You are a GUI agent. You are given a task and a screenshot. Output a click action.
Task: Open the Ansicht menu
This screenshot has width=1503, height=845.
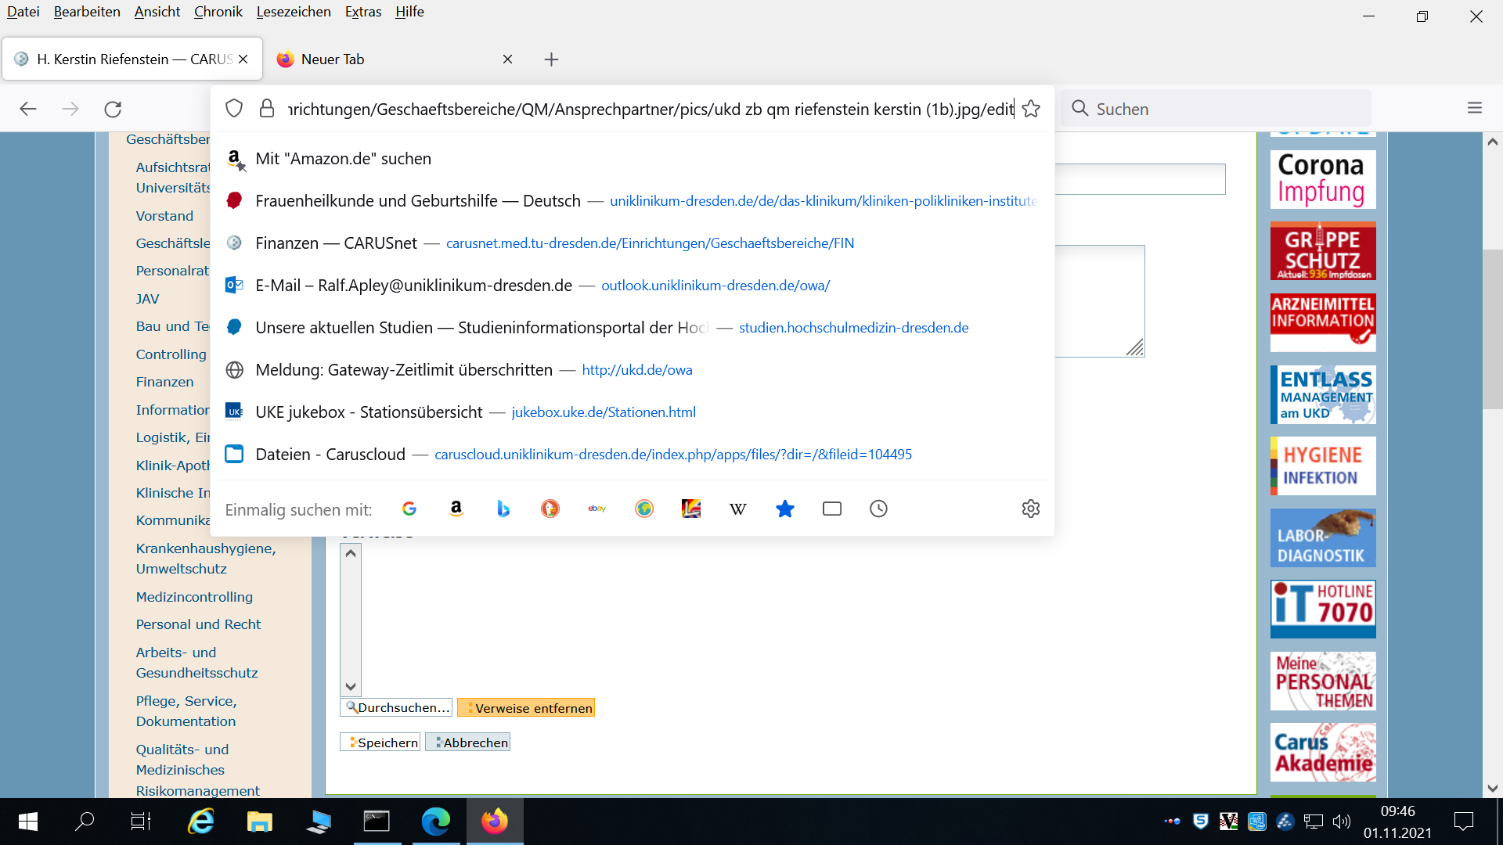click(x=157, y=12)
